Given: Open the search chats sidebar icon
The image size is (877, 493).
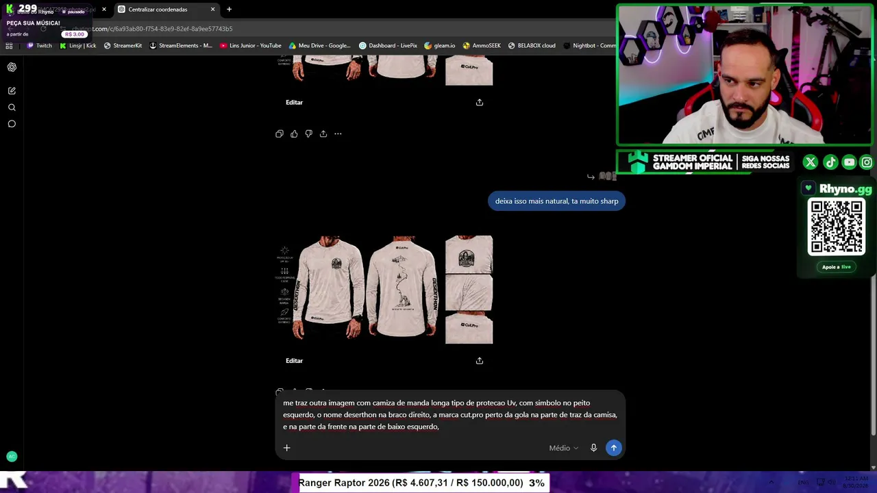Looking at the screenshot, I should [12, 108].
